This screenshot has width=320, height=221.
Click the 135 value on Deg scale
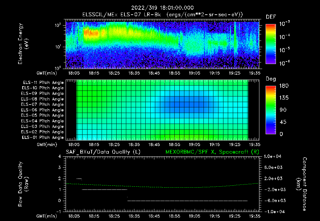284,98
